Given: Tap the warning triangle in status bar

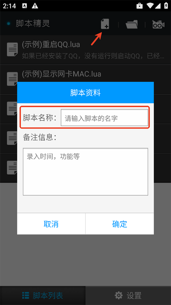Looking at the screenshot, I should 35,6.
